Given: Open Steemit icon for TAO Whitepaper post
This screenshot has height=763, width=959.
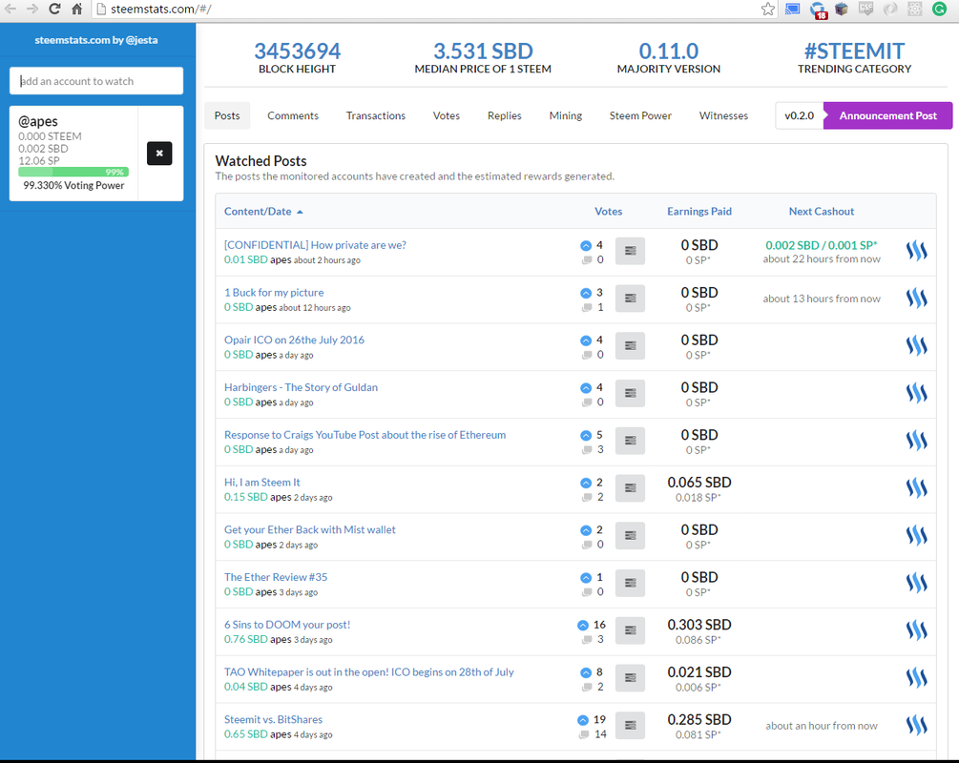Looking at the screenshot, I should coord(916,678).
